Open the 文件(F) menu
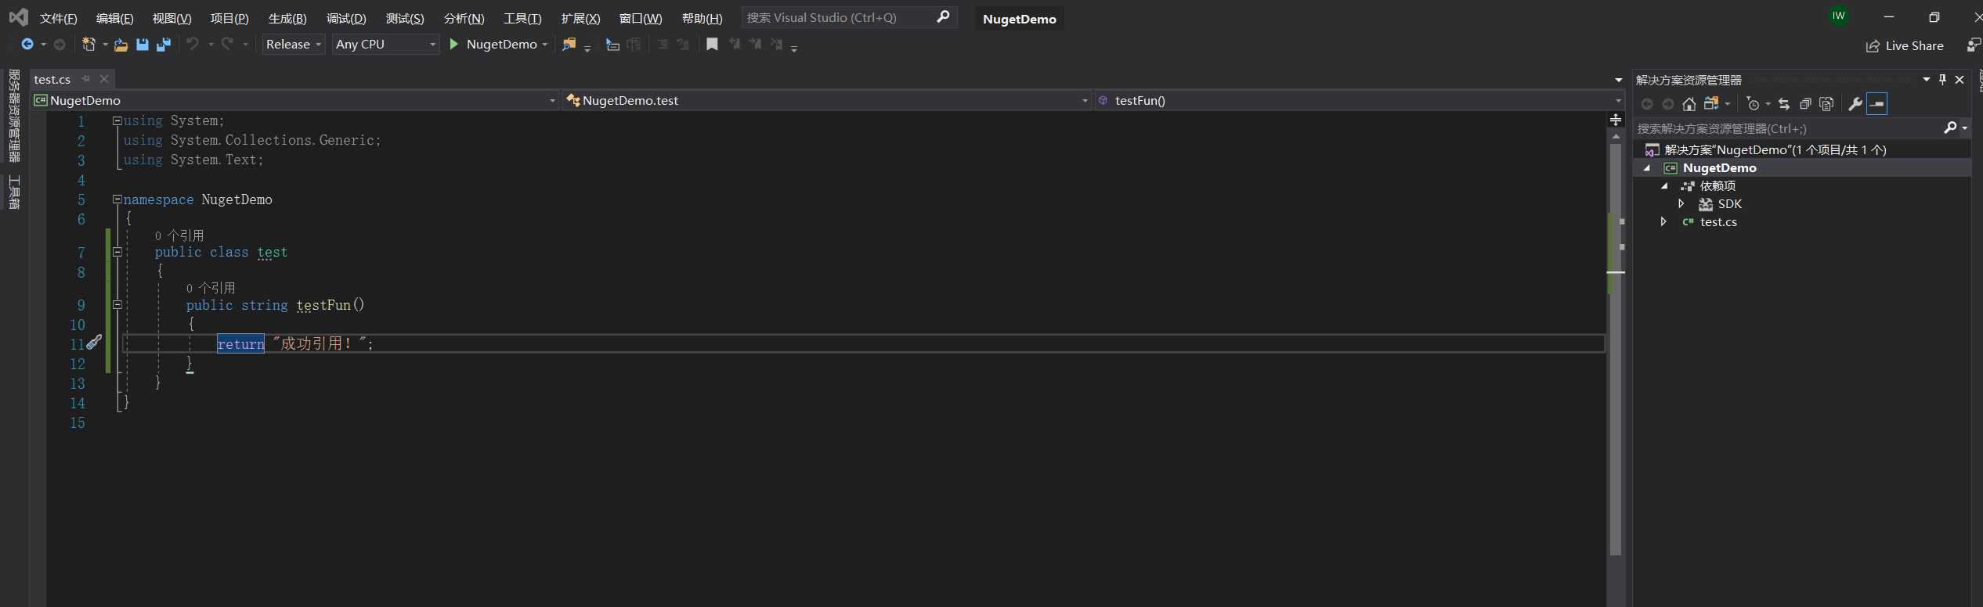1983x607 pixels. 58,18
